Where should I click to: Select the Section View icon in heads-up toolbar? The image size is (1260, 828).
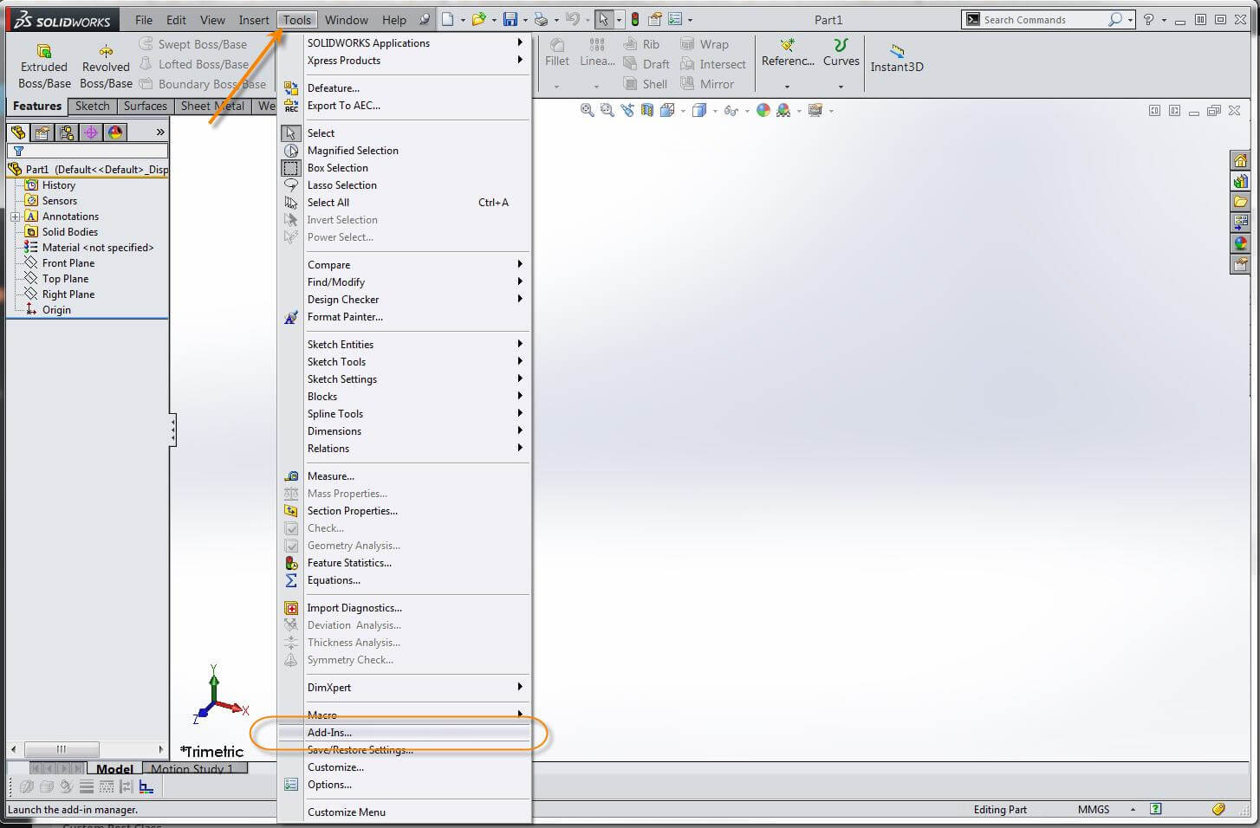tap(646, 110)
